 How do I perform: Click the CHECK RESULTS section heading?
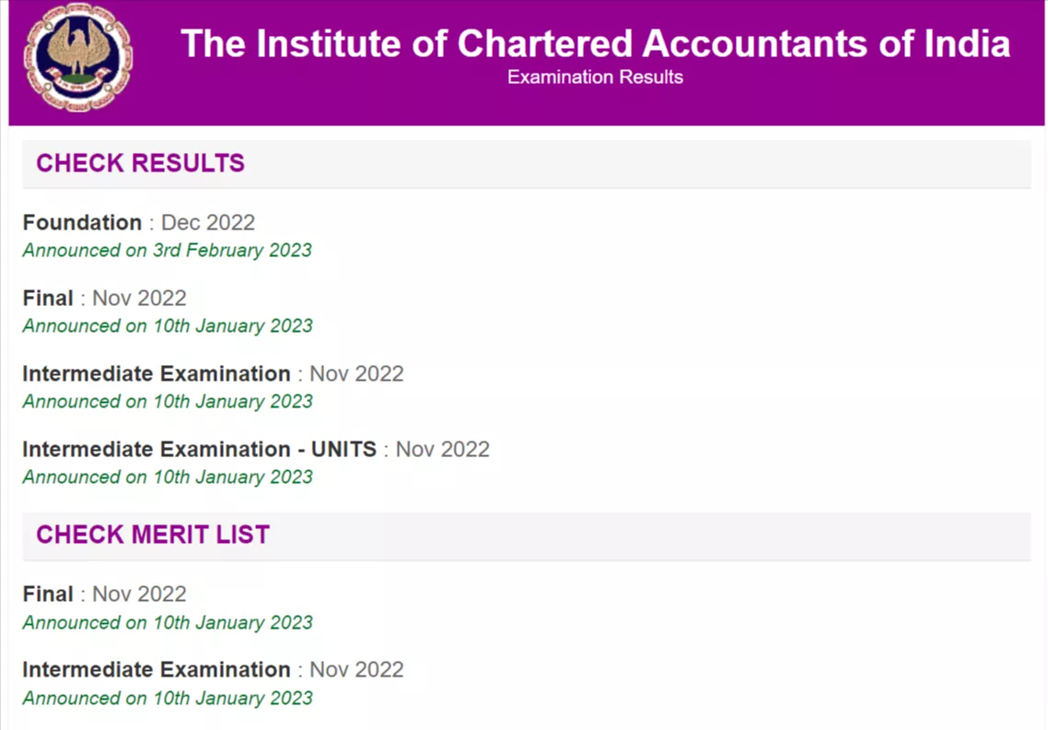click(x=140, y=163)
